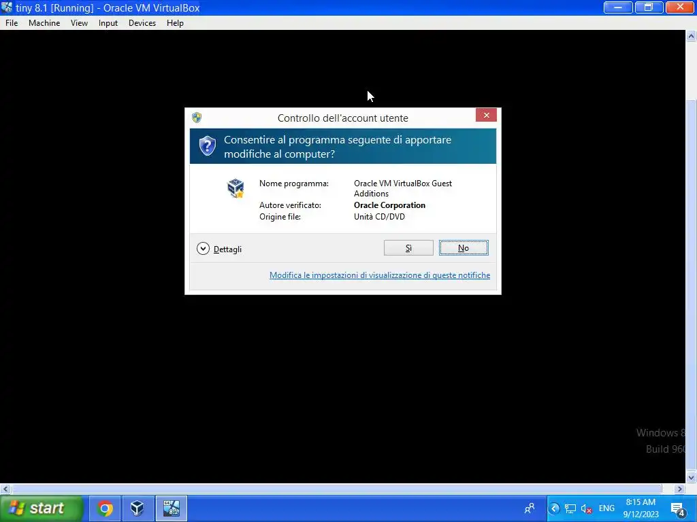
Task: Click the Oracle VM VirtualBox Guest Additions name
Action: point(403,188)
